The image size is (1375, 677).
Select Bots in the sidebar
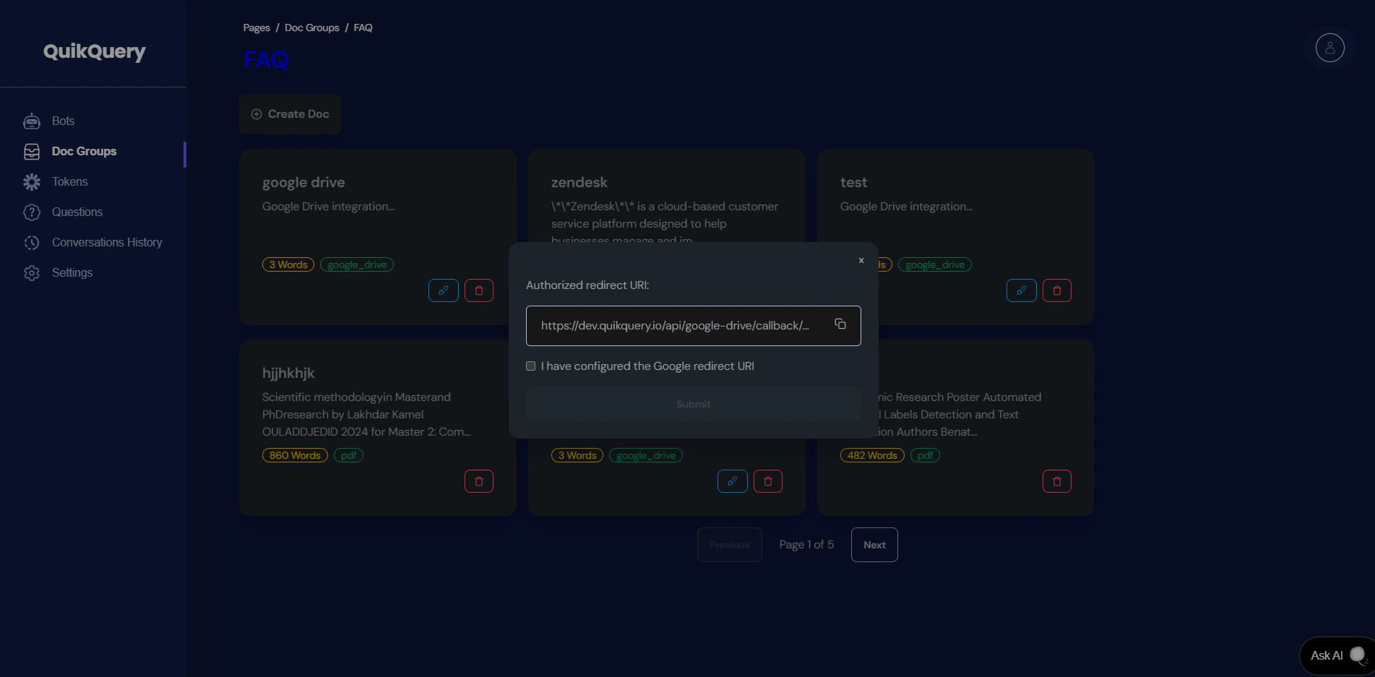point(62,121)
